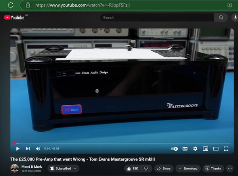Dislike the video with thumbs down
238x176 pixels.
(x=146, y=168)
